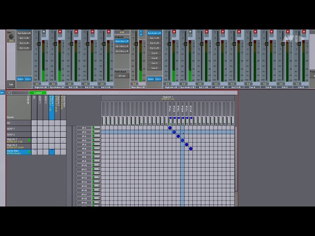The image size is (315, 236).
Task: Select Ext 3 L/R source directly above Cue A
Action: pyautogui.click(x=155, y=48)
